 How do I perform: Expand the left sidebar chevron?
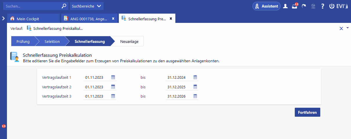coord(3,18)
